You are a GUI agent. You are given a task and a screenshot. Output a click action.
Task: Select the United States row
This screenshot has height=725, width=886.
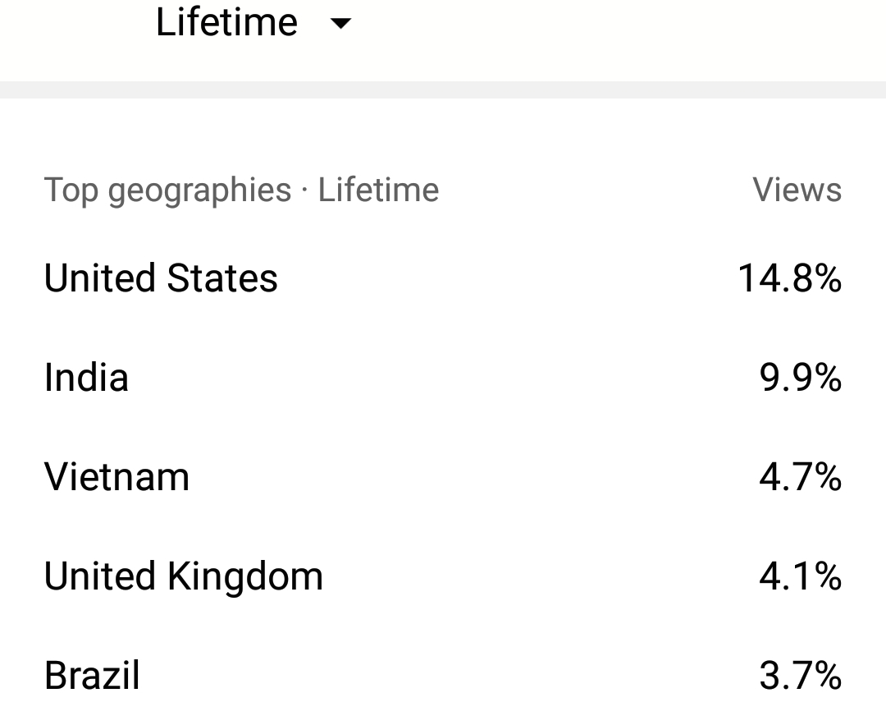point(443,278)
